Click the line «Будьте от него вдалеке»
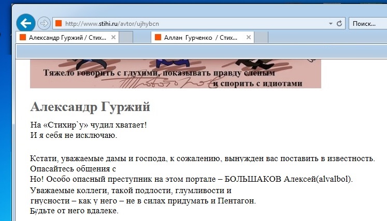This screenshot has width=387, height=221. click(75, 211)
